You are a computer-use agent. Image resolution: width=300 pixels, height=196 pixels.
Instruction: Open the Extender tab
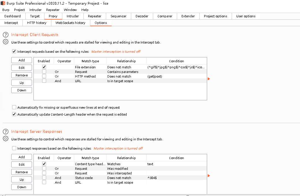click(x=188, y=16)
